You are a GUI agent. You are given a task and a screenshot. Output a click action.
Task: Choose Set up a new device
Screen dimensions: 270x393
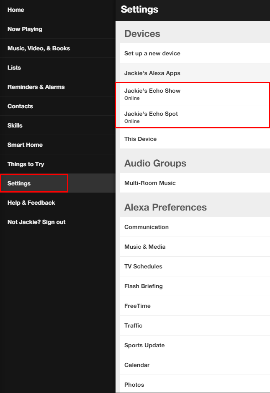195,53
